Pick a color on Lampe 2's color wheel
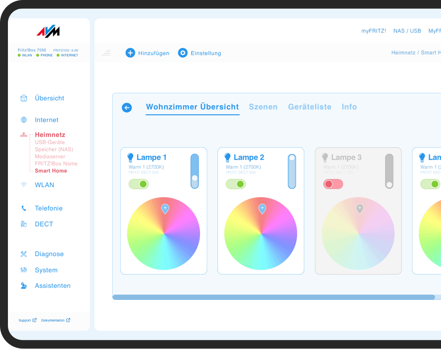This screenshot has width=441, height=349. point(261,234)
